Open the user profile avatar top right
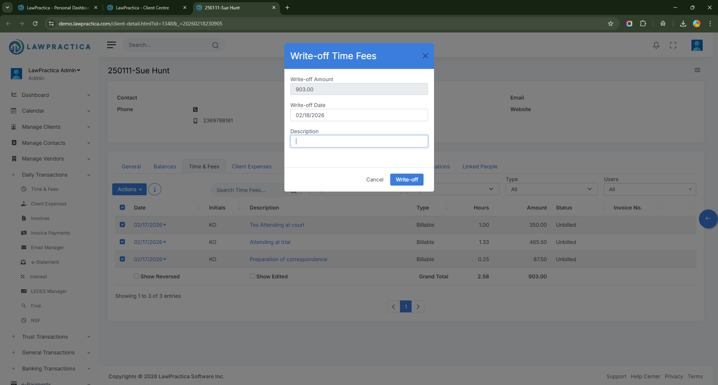The width and height of the screenshot is (718, 385). pos(696,45)
